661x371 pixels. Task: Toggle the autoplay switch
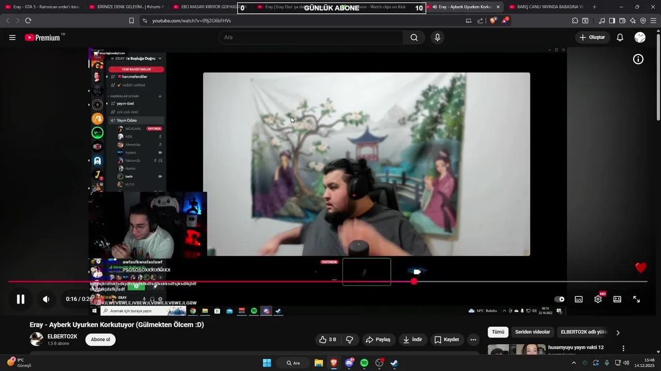[x=559, y=299]
